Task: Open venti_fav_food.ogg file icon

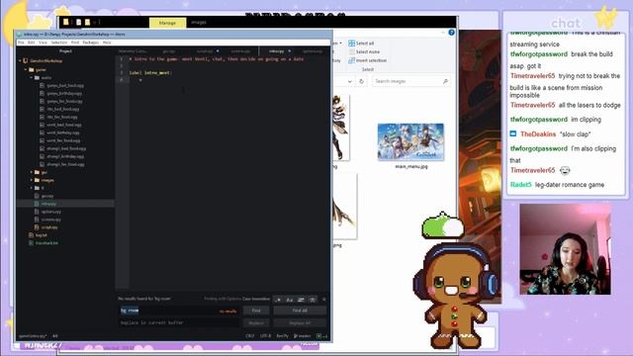Action: [42, 140]
